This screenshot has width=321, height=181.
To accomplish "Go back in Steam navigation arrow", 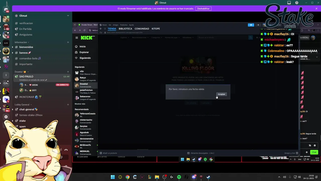I will point(101,29).
